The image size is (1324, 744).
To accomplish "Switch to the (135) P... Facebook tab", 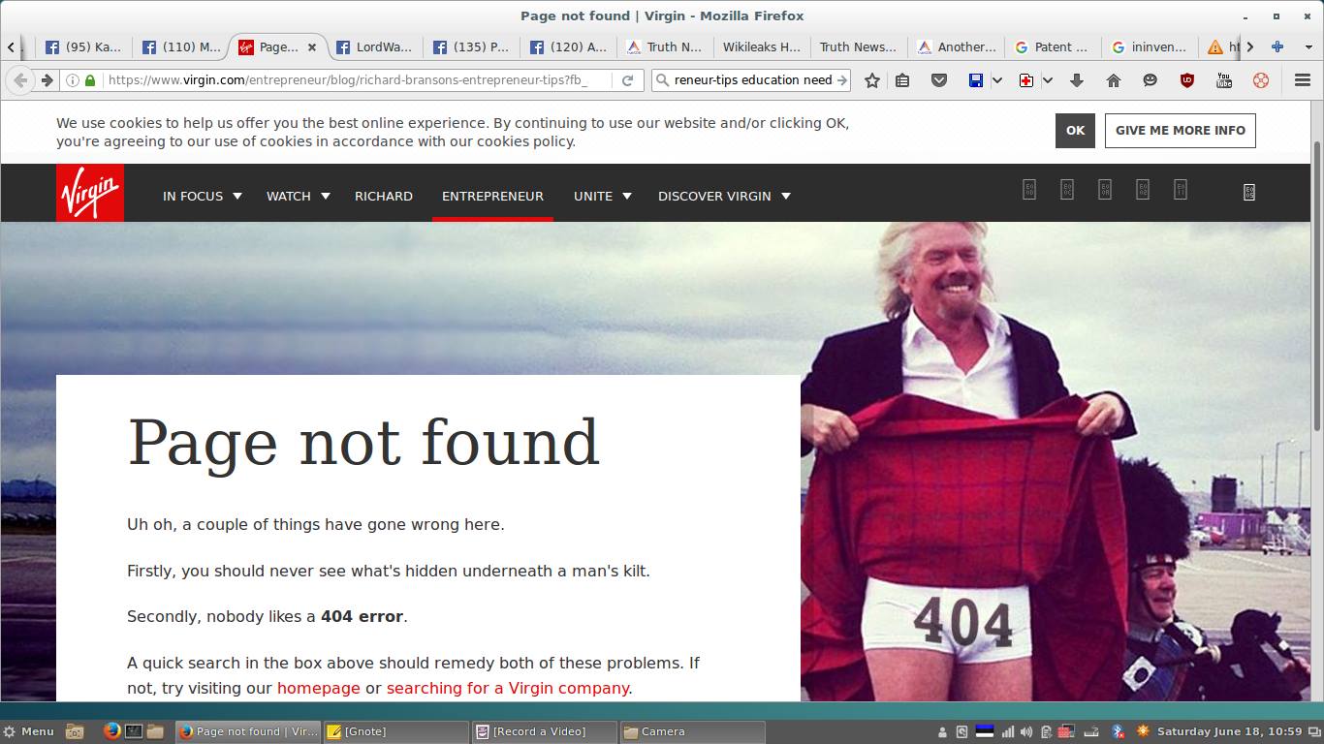I will [x=470, y=46].
